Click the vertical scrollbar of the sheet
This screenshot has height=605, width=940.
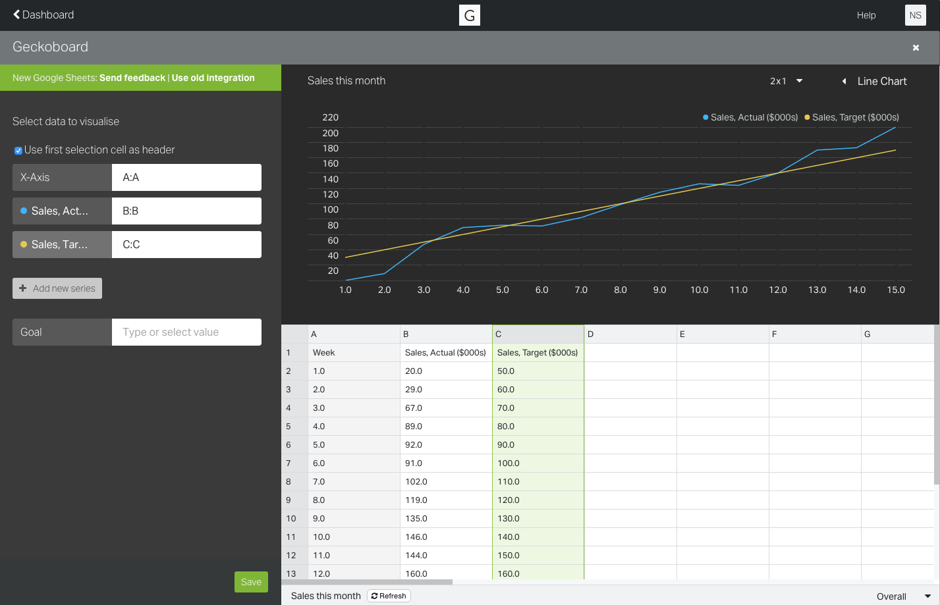coord(937,405)
